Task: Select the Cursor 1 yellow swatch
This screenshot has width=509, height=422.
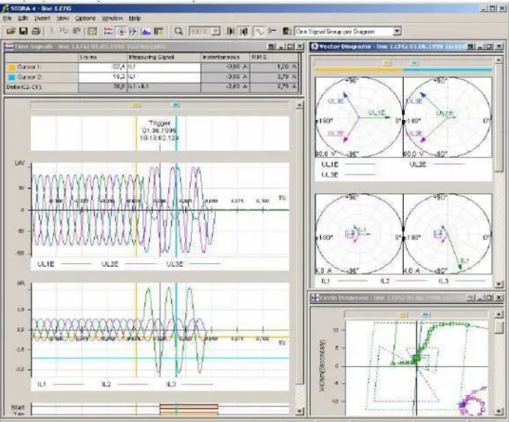Action: click(12, 68)
